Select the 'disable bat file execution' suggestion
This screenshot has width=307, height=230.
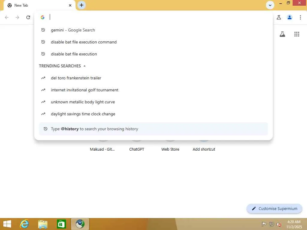coord(153,54)
